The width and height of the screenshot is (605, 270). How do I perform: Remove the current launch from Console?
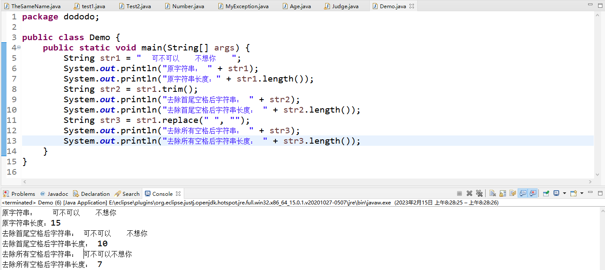tap(469, 193)
